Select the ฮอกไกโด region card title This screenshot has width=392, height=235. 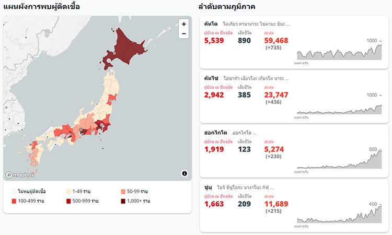(215, 133)
